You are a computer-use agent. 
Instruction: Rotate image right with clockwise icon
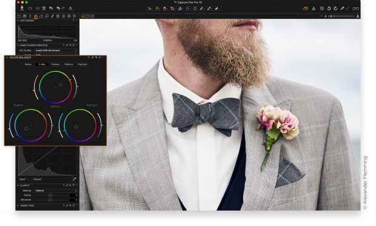[x=335, y=9]
